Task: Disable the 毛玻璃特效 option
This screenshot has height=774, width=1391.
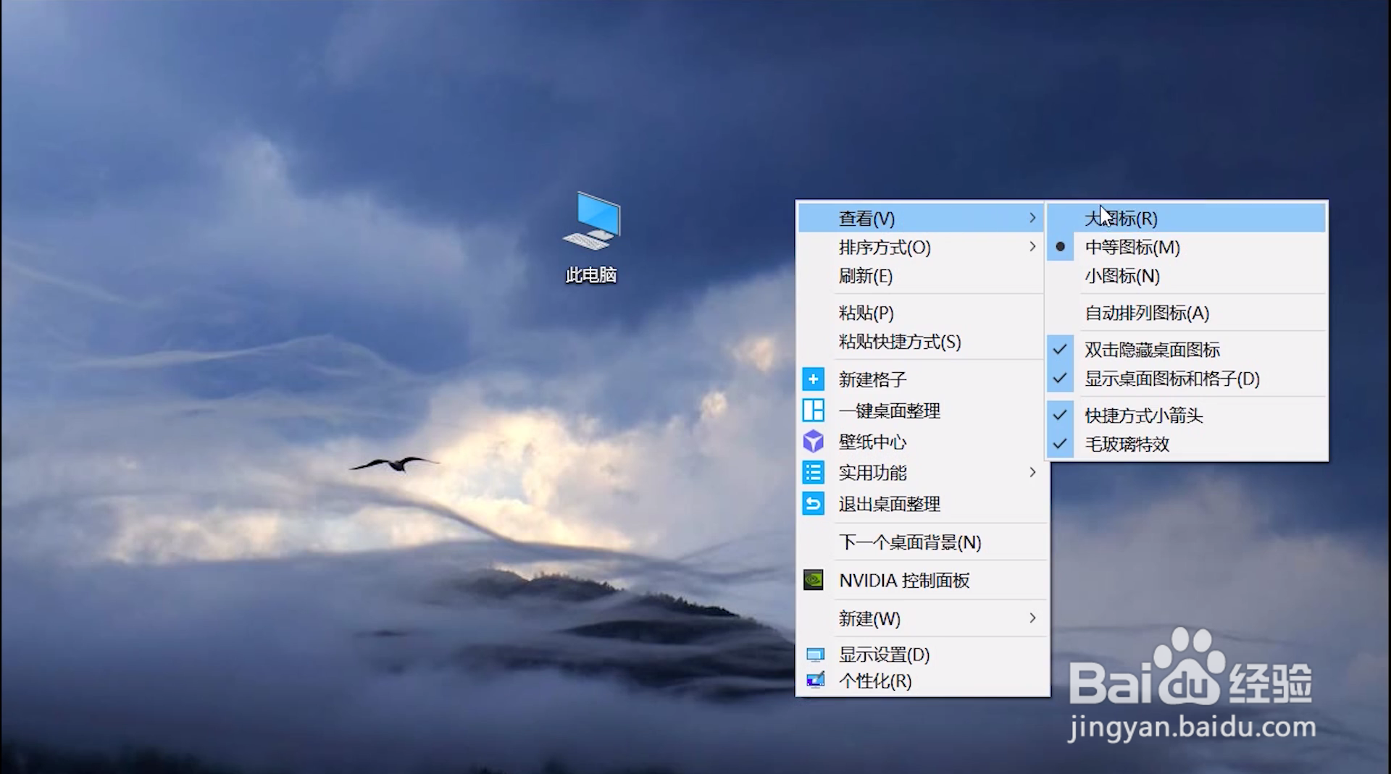Action: tap(1128, 445)
